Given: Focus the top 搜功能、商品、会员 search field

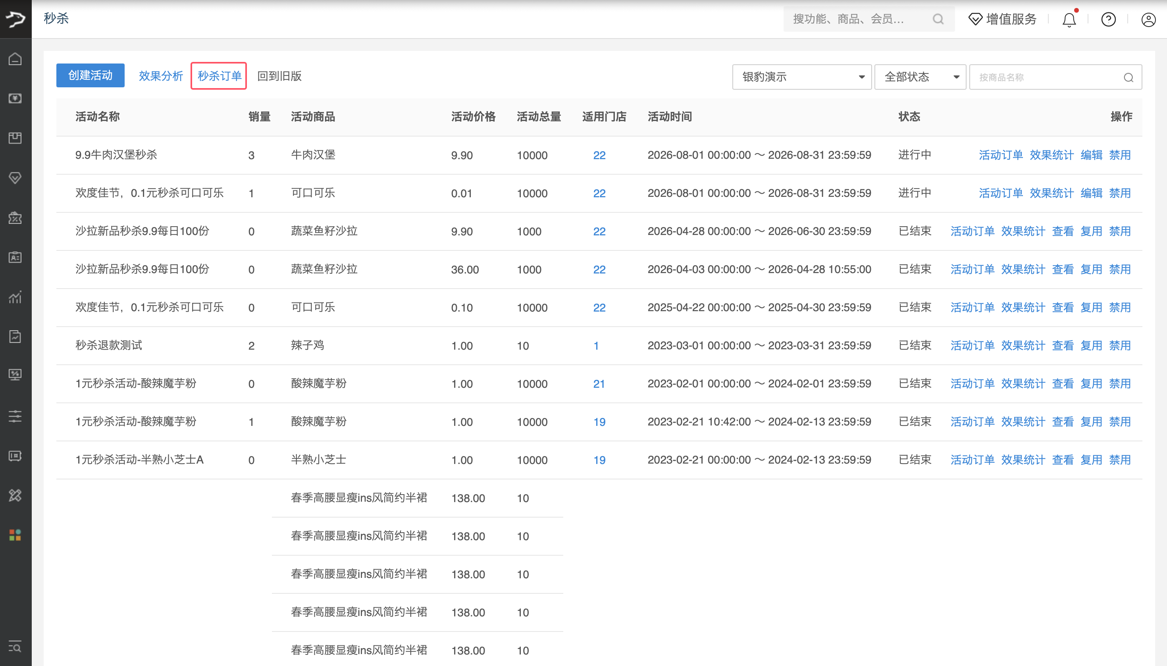Looking at the screenshot, I should [x=869, y=19].
